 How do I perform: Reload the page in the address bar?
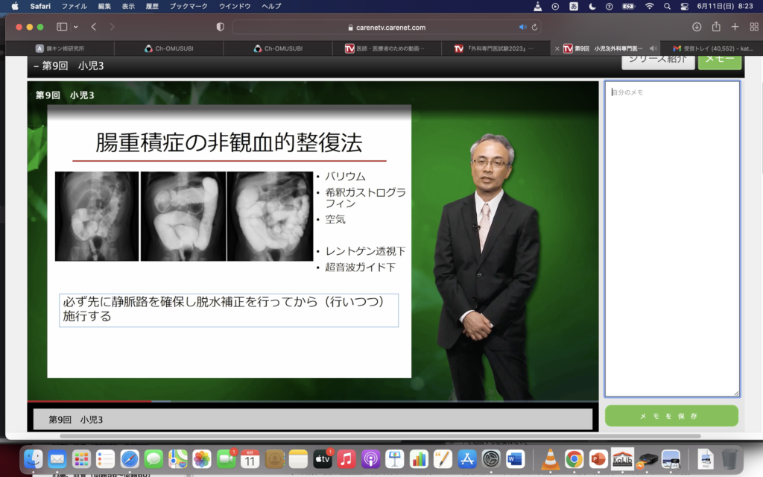[x=534, y=27]
